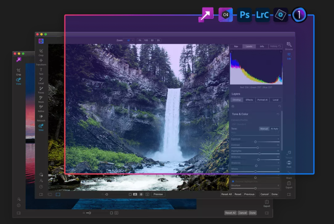
Task: Click the ON1 Resize arrow app icon
Action: pos(206,15)
